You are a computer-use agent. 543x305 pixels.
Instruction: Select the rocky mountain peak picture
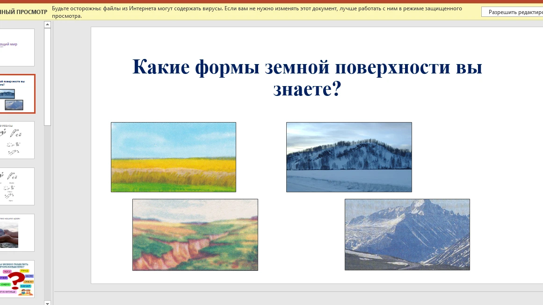click(407, 235)
